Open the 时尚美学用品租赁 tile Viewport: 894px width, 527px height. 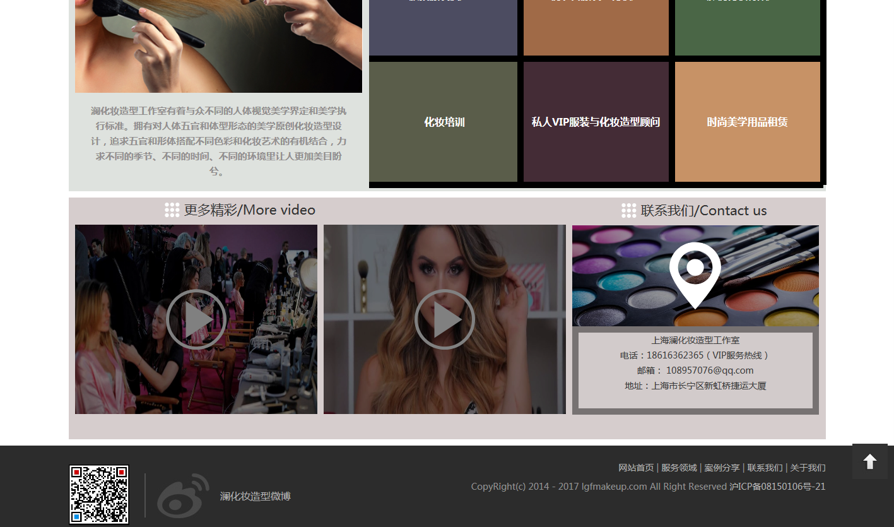click(x=747, y=122)
